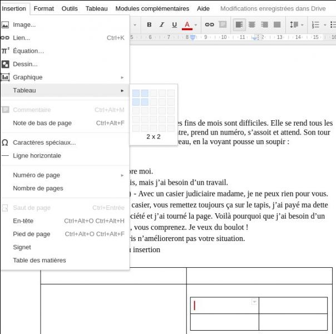Click the text 'Je veux du boulot !'
The image size is (336, 334).
pyautogui.click(x=219, y=227)
